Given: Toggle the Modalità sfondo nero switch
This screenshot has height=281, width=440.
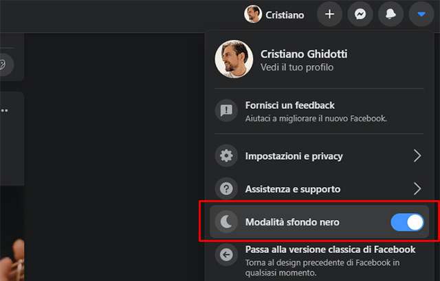Looking at the screenshot, I should click(x=407, y=222).
